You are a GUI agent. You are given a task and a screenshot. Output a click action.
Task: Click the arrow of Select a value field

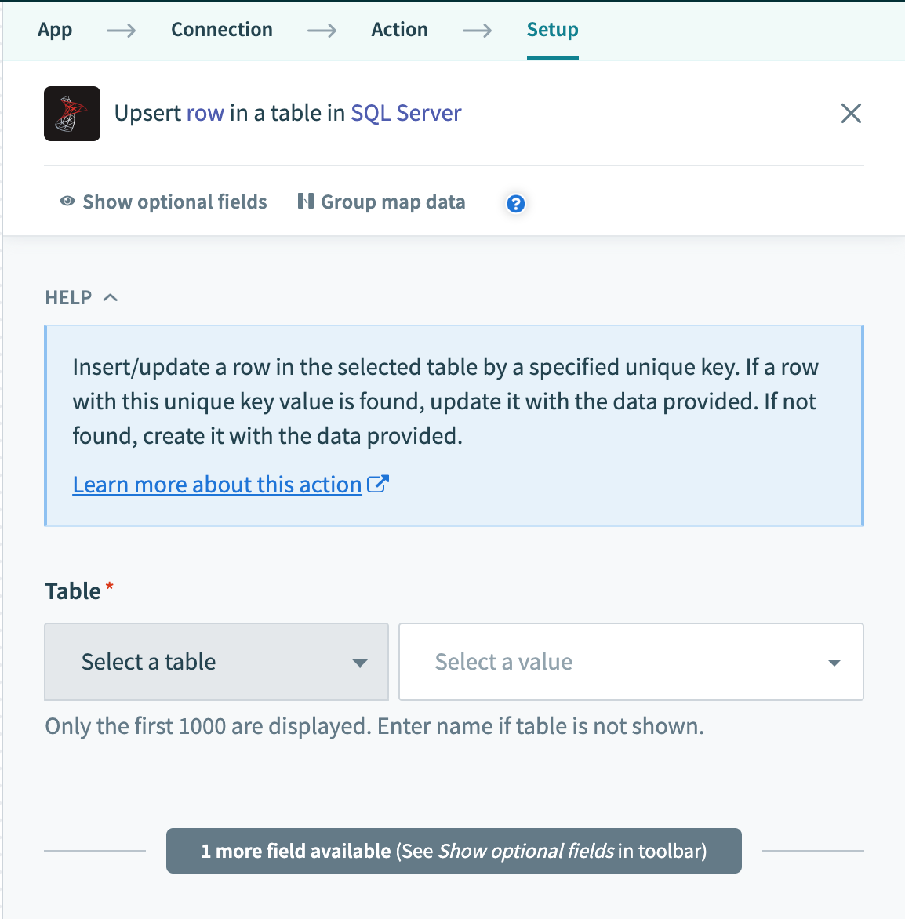(834, 663)
